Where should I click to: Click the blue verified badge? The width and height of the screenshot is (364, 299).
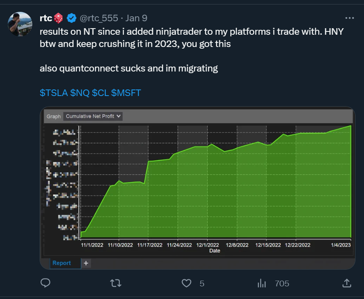(x=72, y=18)
